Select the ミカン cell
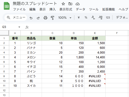 click(31, 52)
